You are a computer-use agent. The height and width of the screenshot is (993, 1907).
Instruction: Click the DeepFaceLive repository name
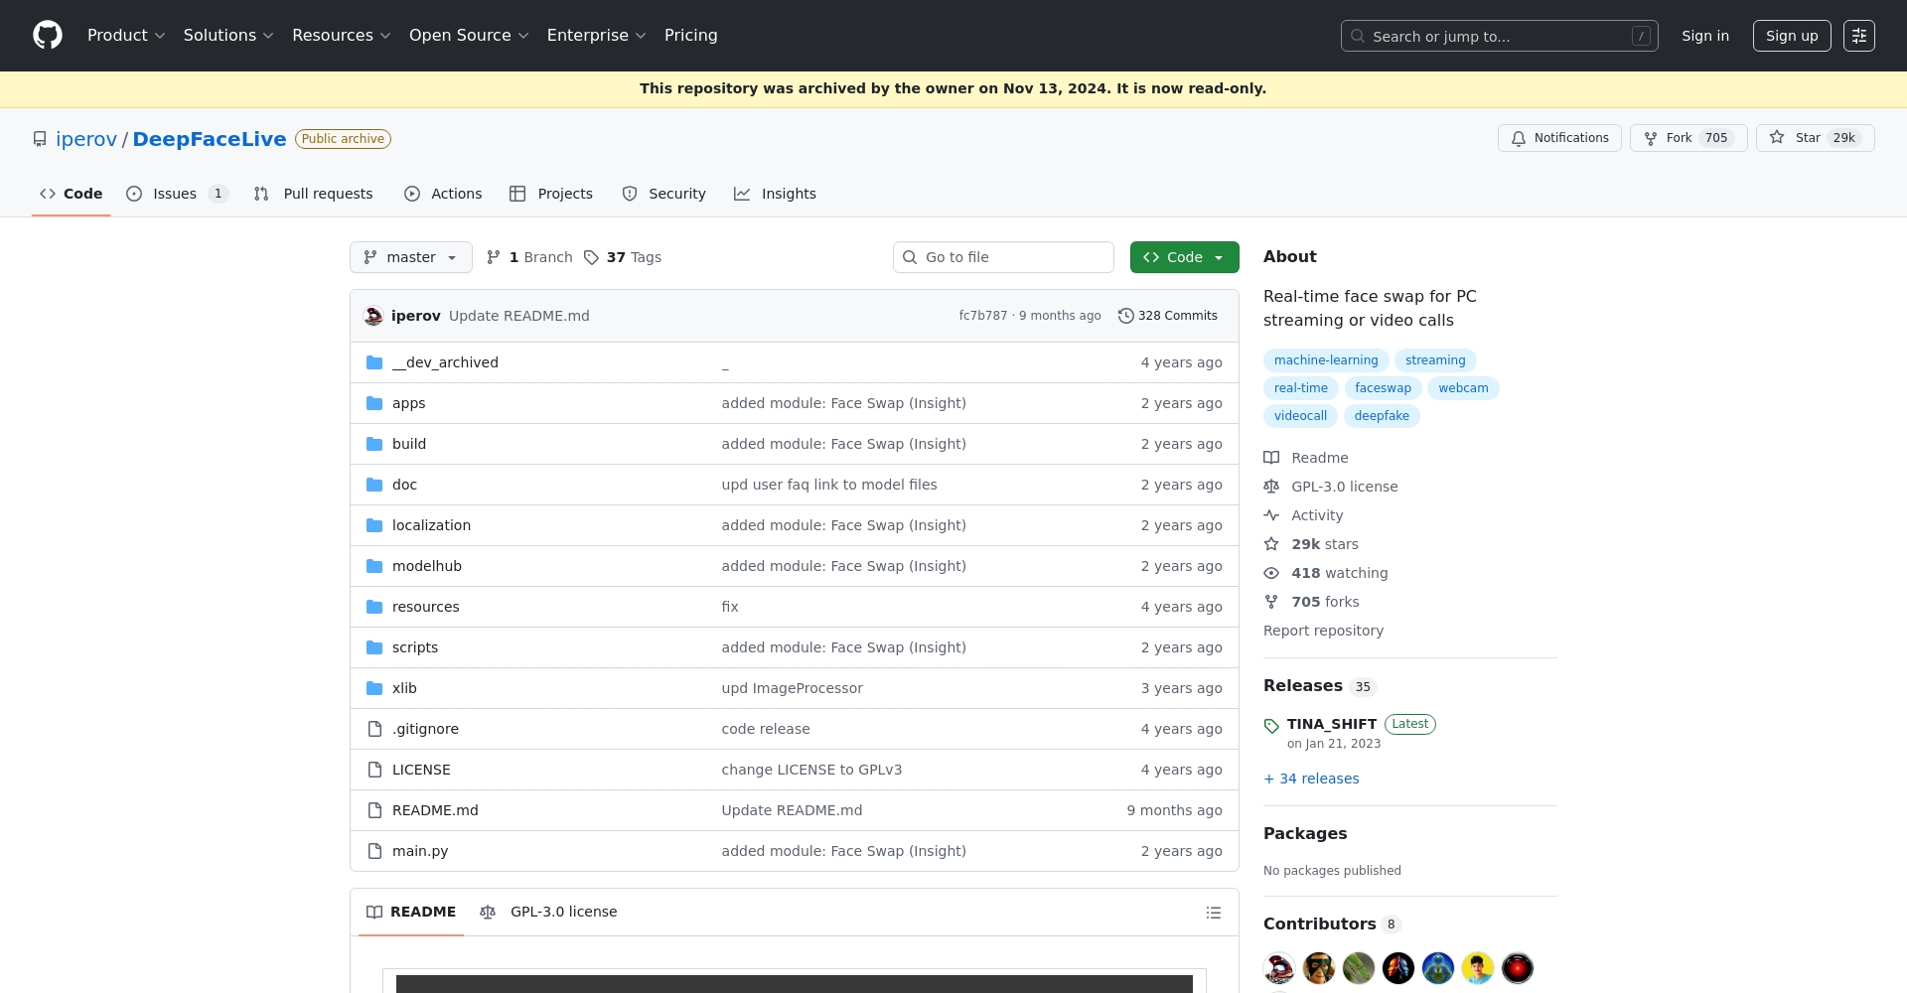pyautogui.click(x=210, y=139)
